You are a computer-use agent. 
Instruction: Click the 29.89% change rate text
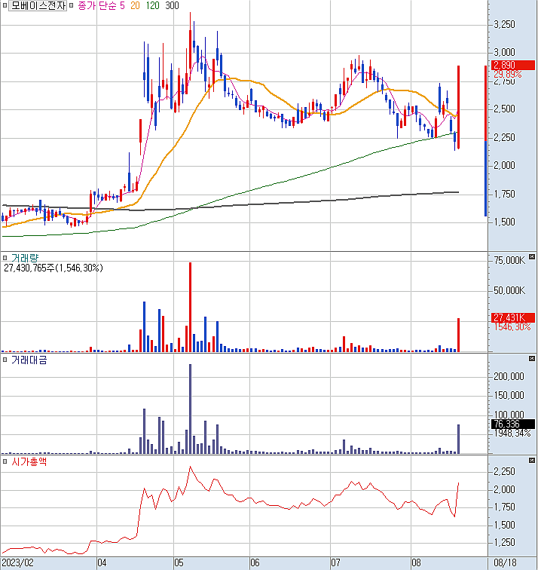(x=508, y=74)
